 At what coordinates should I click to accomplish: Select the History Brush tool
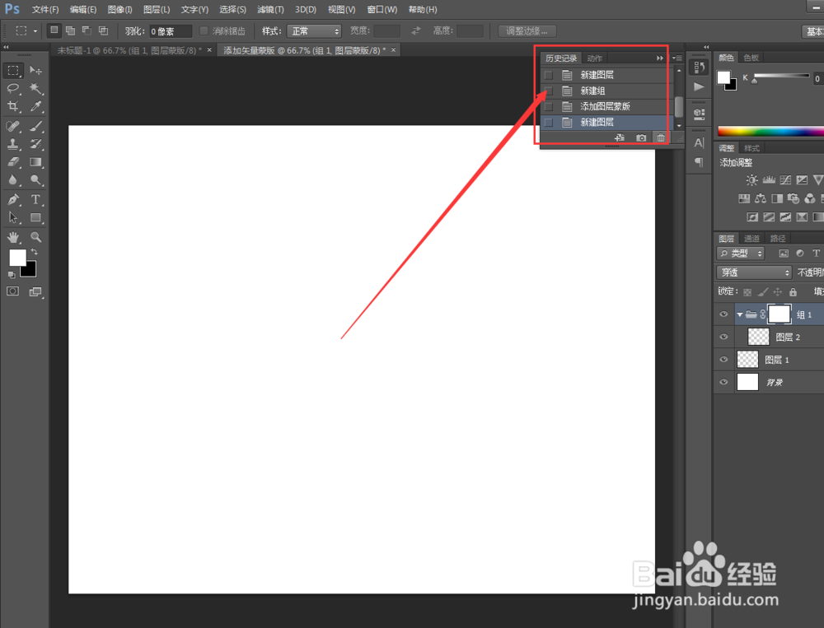35,144
